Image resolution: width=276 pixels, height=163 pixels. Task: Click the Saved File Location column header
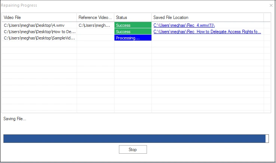[208, 17]
